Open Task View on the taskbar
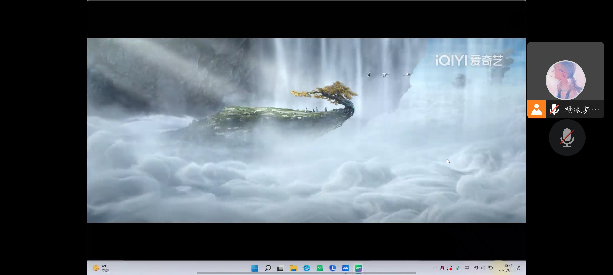613x275 pixels. click(x=280, y=268)
